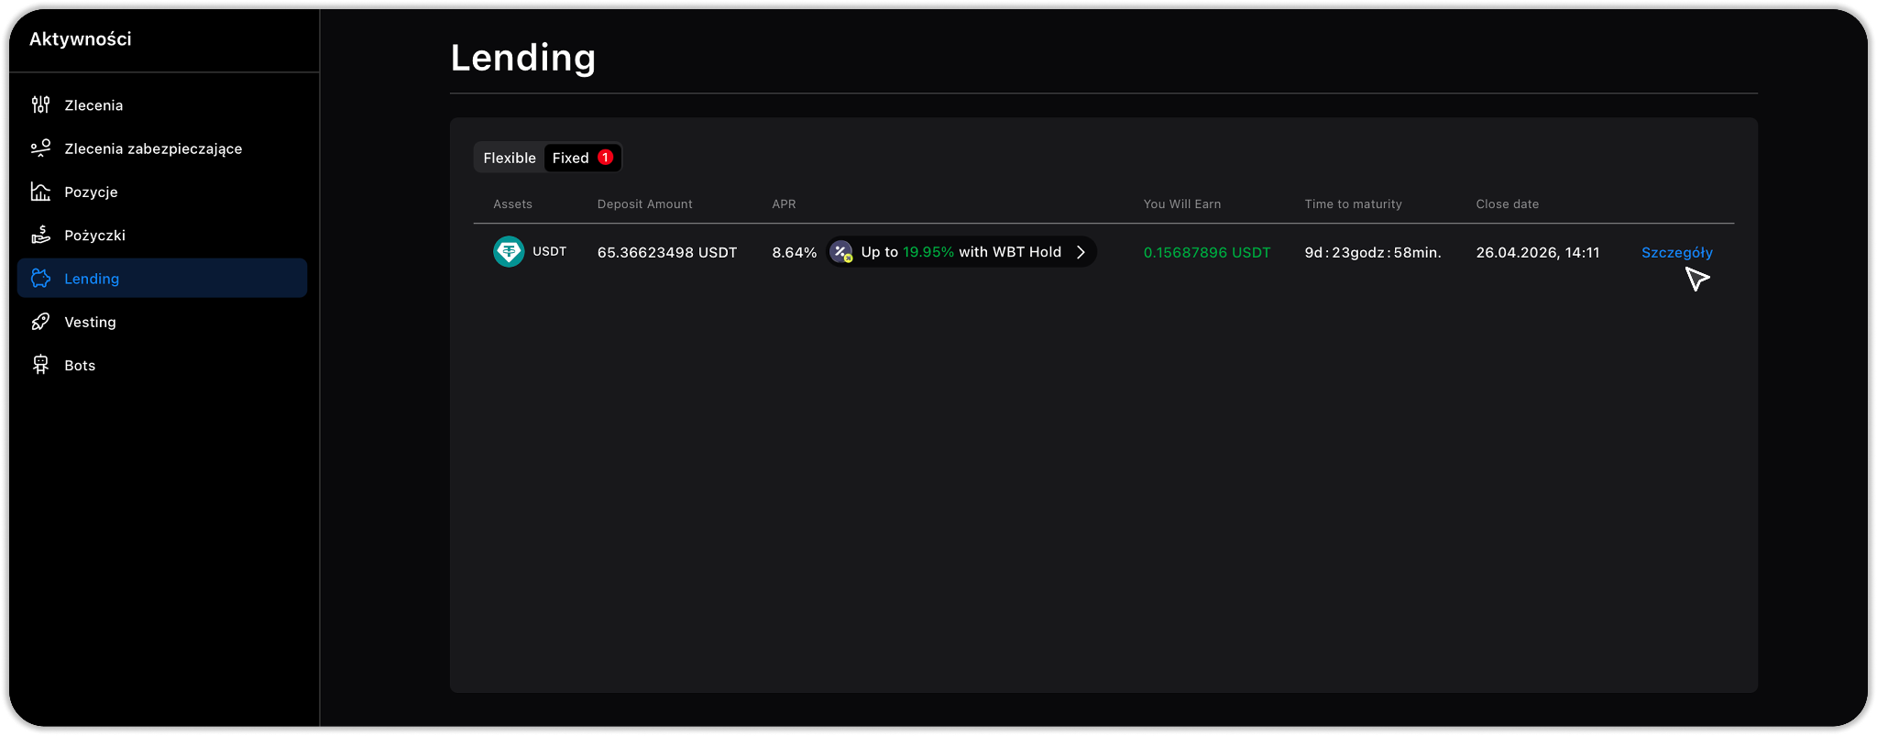The height and width of the screenshot is (736, 1877).
Task: Select the Fixed lending tab
Action: [x=570, y=158]
